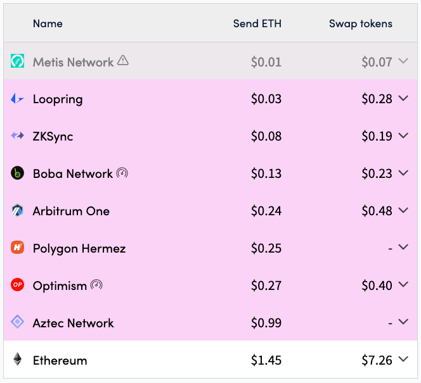
Task: Click the Aztec Network diamond logo
Action: coord(18,322)
